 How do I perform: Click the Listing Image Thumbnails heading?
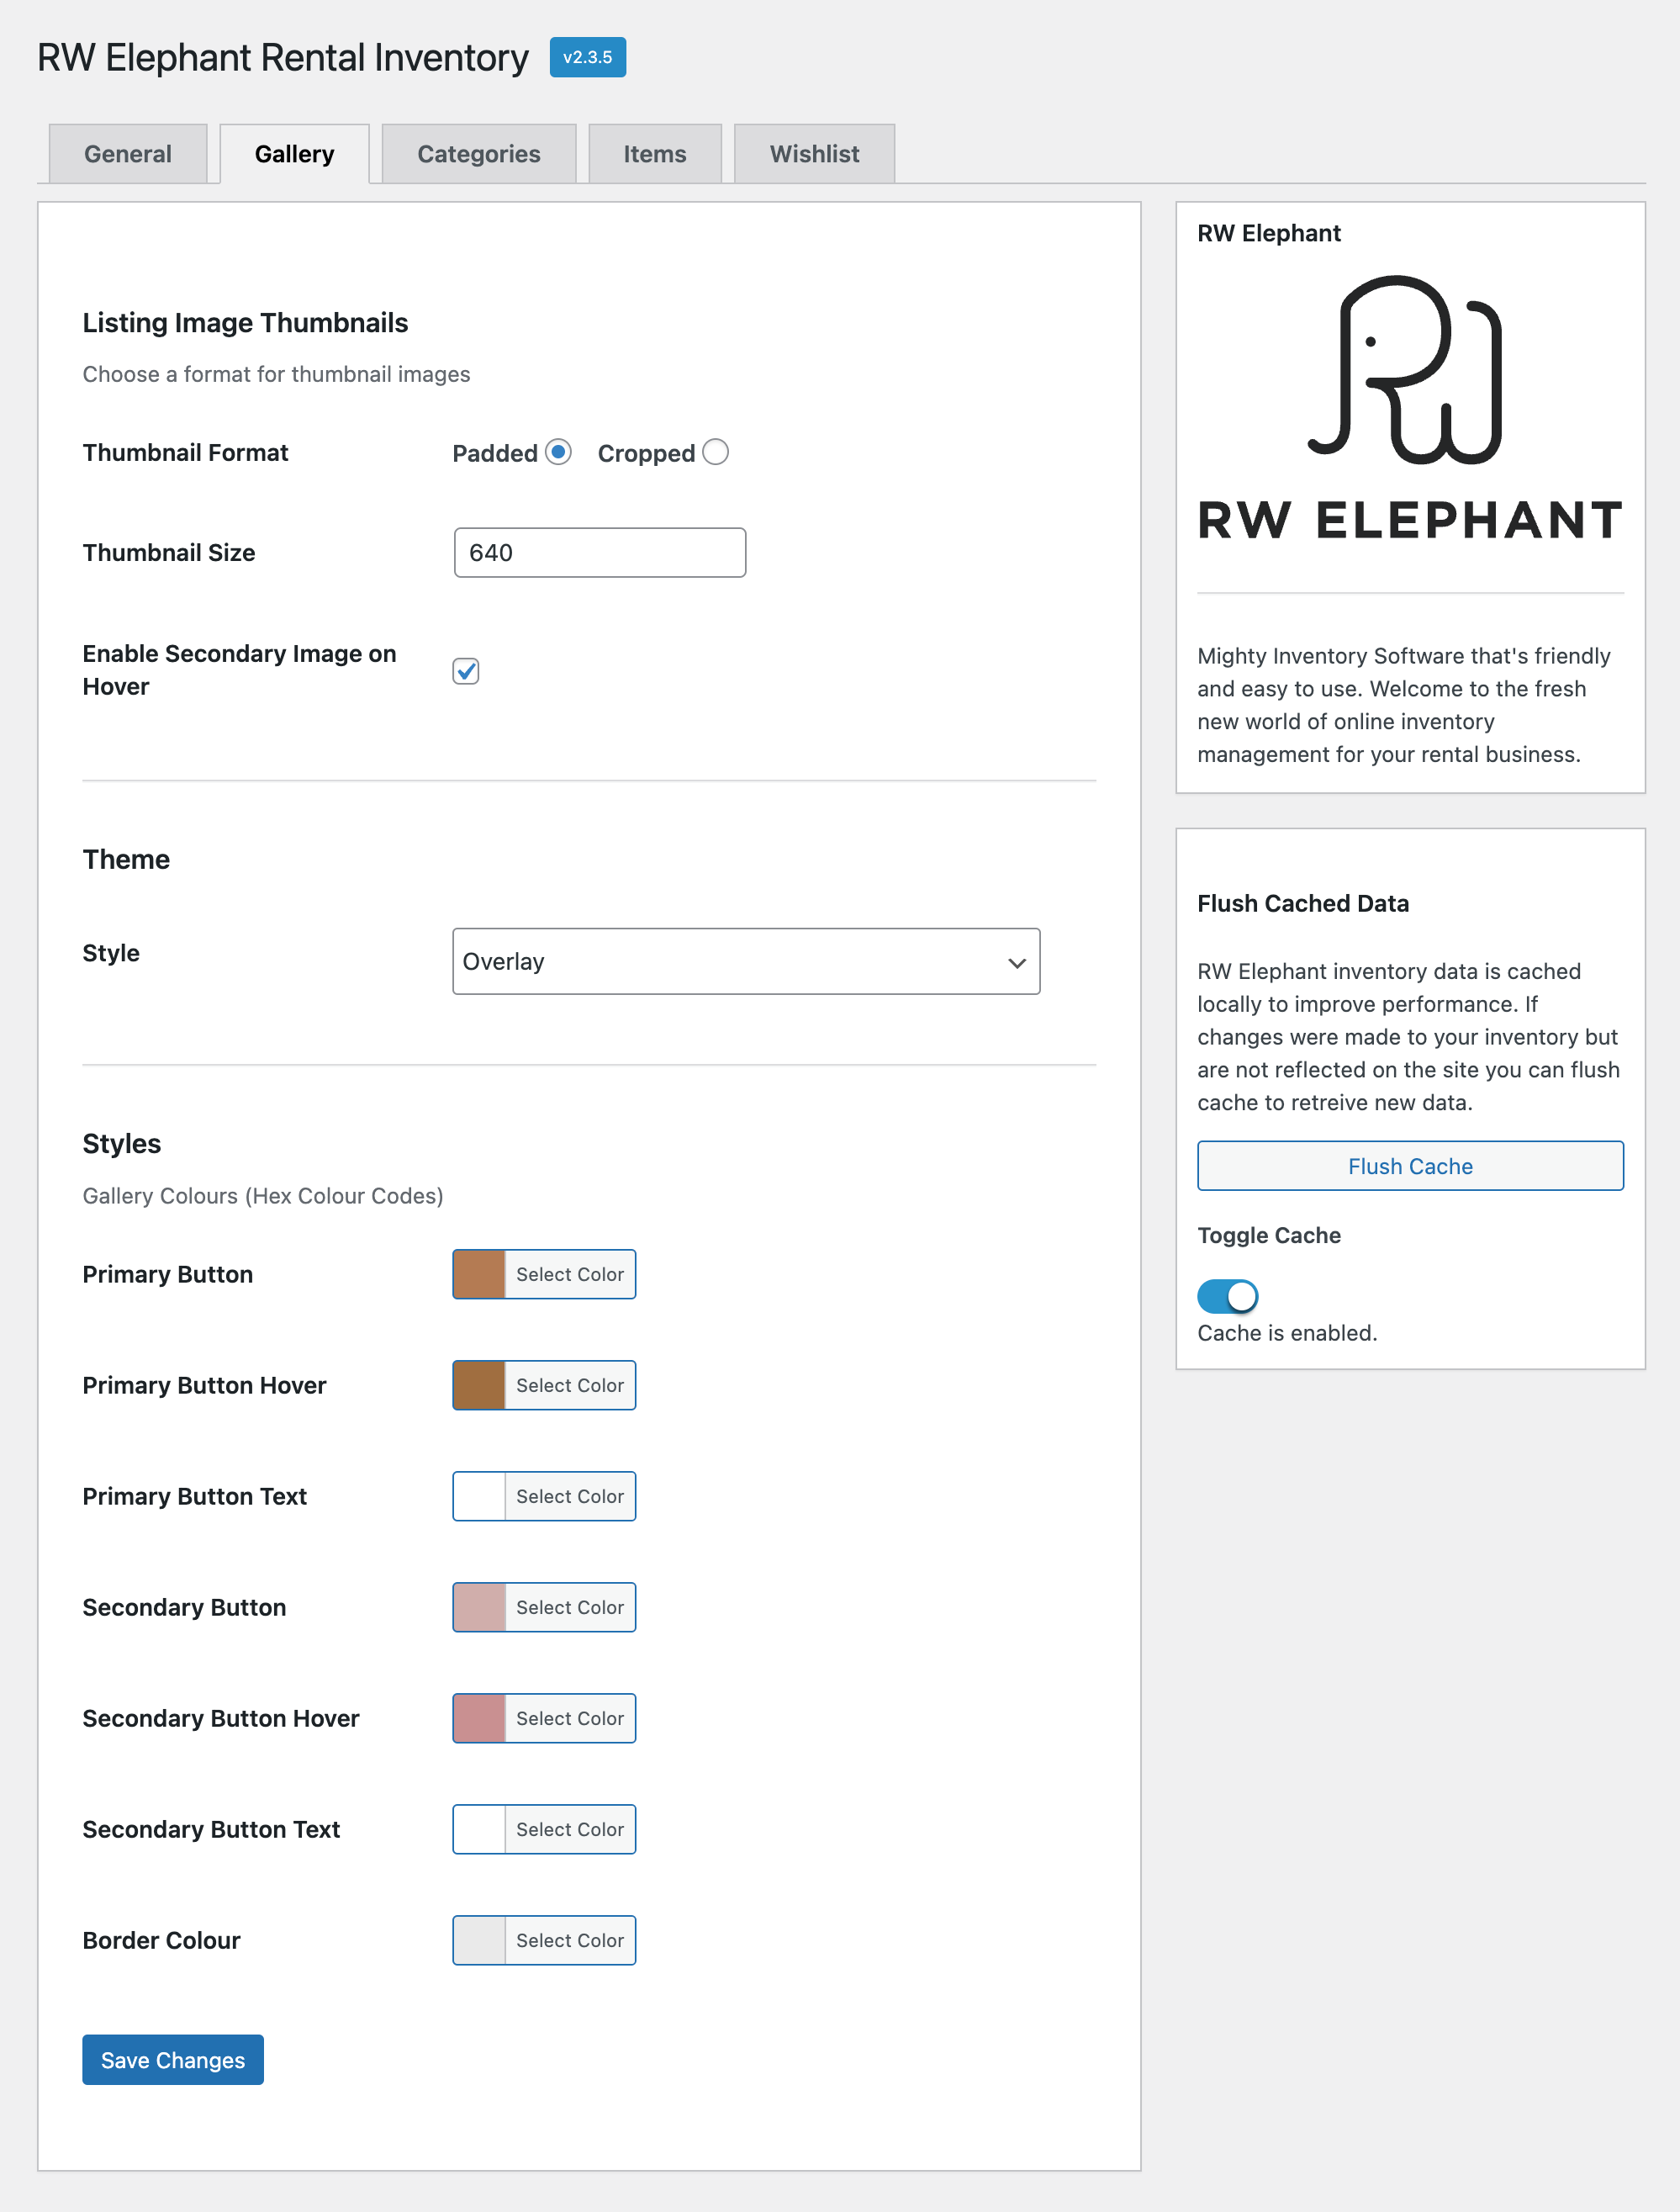245,323
